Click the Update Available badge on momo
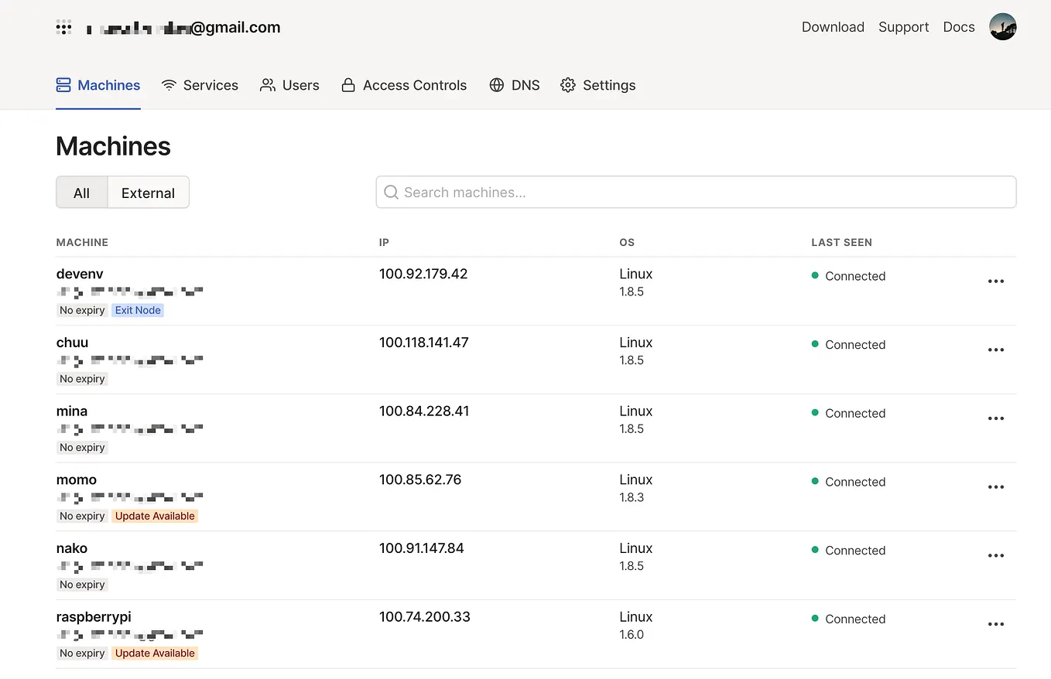This screenshot has height=679, width=1051. click(154, 515)
